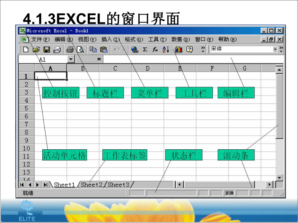298x223 pixels.
Task: Minimize the workbook window in menu bar
Action: pos(264,39)
